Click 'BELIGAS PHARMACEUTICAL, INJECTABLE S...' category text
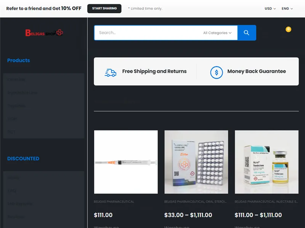This screenshot has width=305, height=228. 266,202
